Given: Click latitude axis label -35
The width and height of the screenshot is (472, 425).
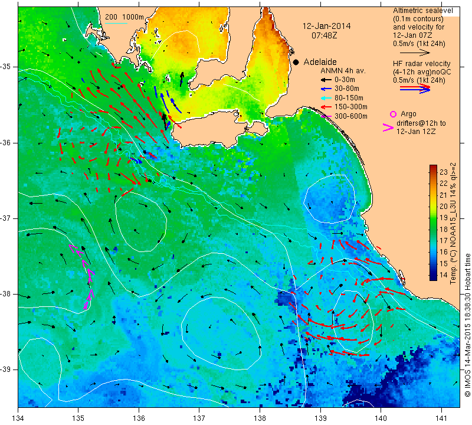Looking at the screenshot, I should click(6, 67).
